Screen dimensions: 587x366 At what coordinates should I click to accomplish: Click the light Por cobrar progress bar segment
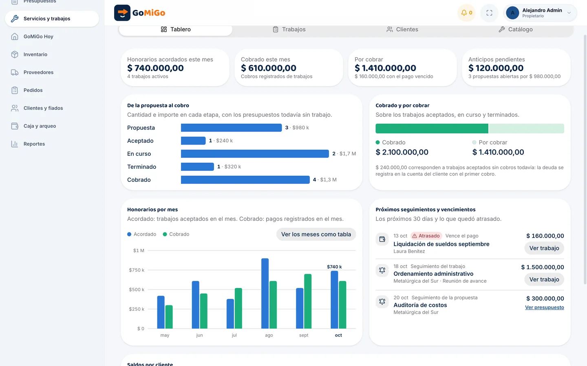point(527,129)
